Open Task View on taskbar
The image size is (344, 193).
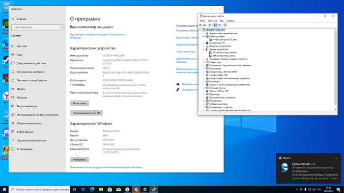click(x=83, y=190)
